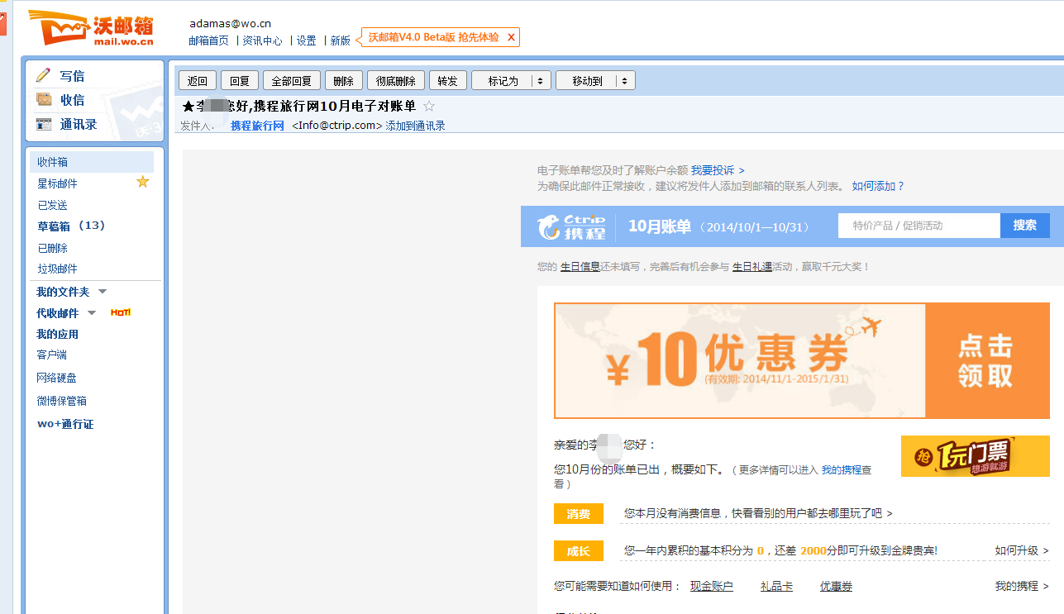Screen dimensions: 1064x614
Task: Click 添加到通讯录 link
Action: click(x=416, y=126)
